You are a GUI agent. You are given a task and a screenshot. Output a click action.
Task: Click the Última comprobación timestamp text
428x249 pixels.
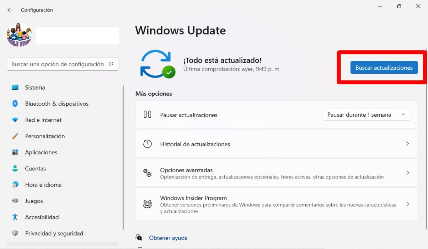point(232,69)
